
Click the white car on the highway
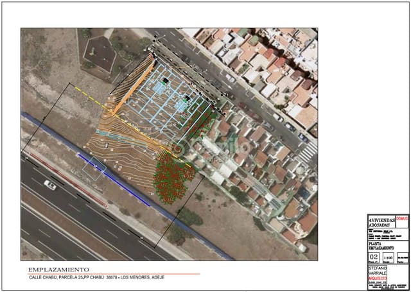[x=50, y=185]
